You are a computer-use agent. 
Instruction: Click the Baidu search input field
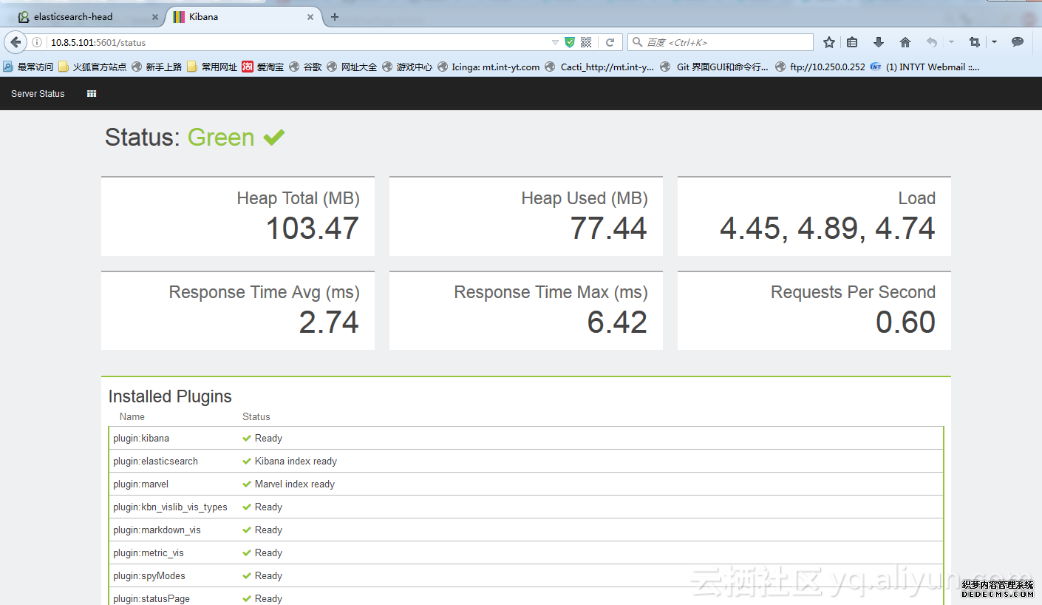(x=724, y=42)
